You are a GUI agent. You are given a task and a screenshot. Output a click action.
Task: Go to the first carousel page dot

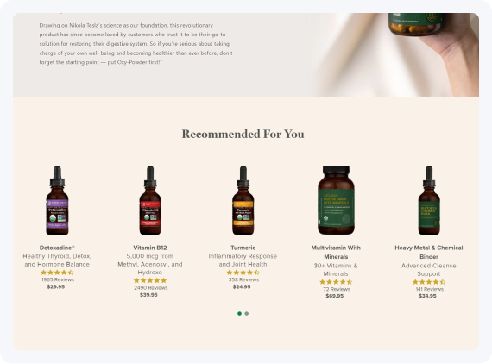click(x=239, y=313)
